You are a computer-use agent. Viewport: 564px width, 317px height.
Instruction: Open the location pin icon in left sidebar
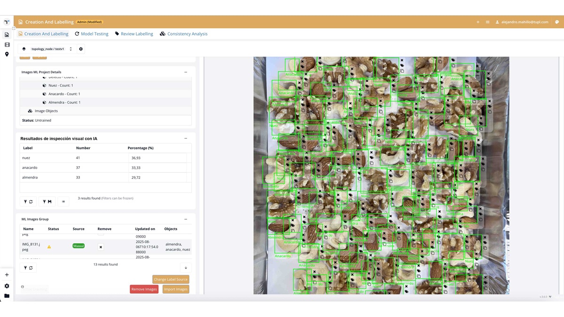point(7,54)
